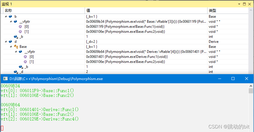Collapse the __vfptr node under b

click(11, 22)
